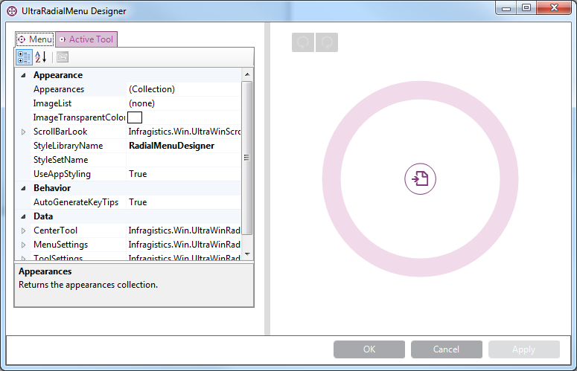Screen dimensions: 577x371
Task: Click the Categorized view icon
Action: click(x=24, y=57)
